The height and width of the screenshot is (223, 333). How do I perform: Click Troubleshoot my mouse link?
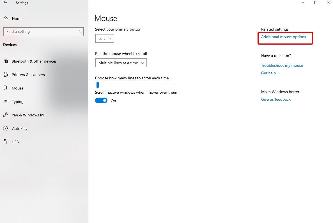coord(282,65)
